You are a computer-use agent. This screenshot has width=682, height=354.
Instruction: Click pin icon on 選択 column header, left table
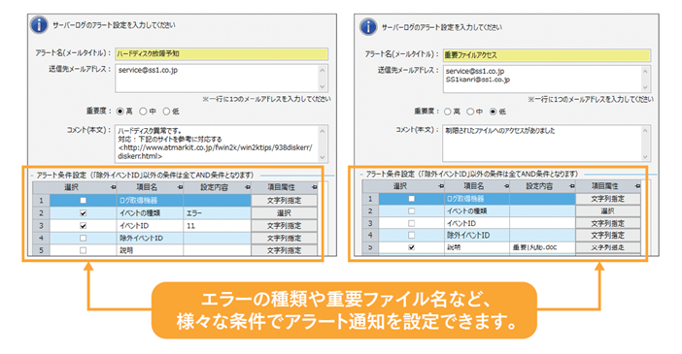pos(114,187)
